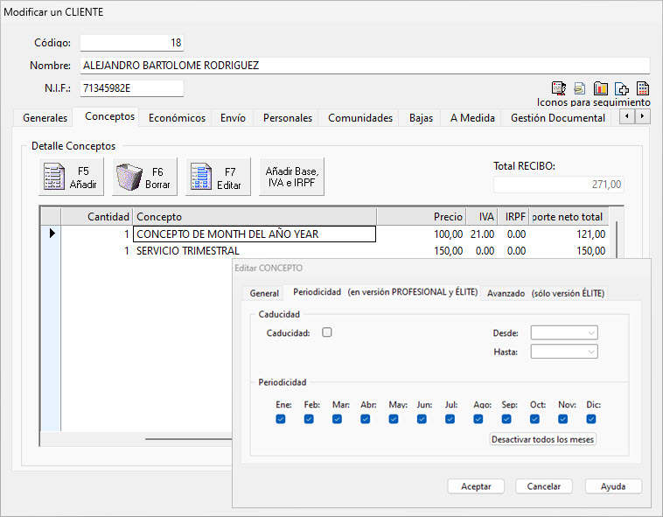This screenshot has width=663, height=517.
Task: Open the Avanzado tab in Editar CONCEPTO
Action: coord(546,293)
